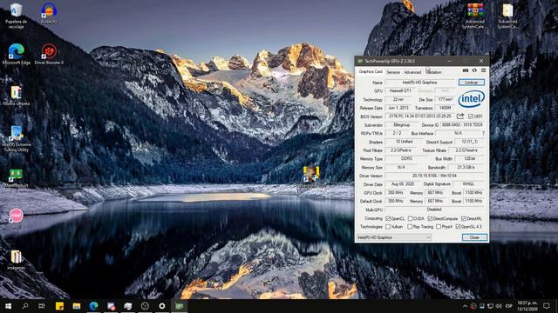
Task: Open the green memory-chip desktop shortcut
Action: coord(16,177)
